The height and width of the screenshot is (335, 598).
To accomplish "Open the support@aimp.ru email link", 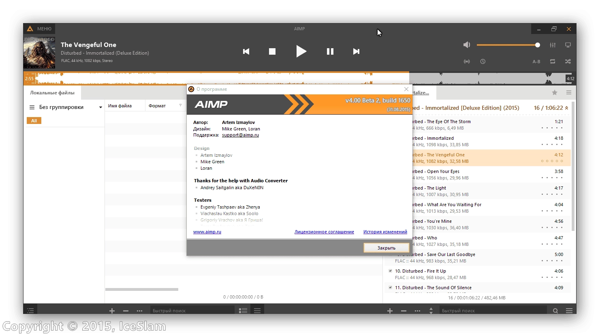I will click(240, 135).
